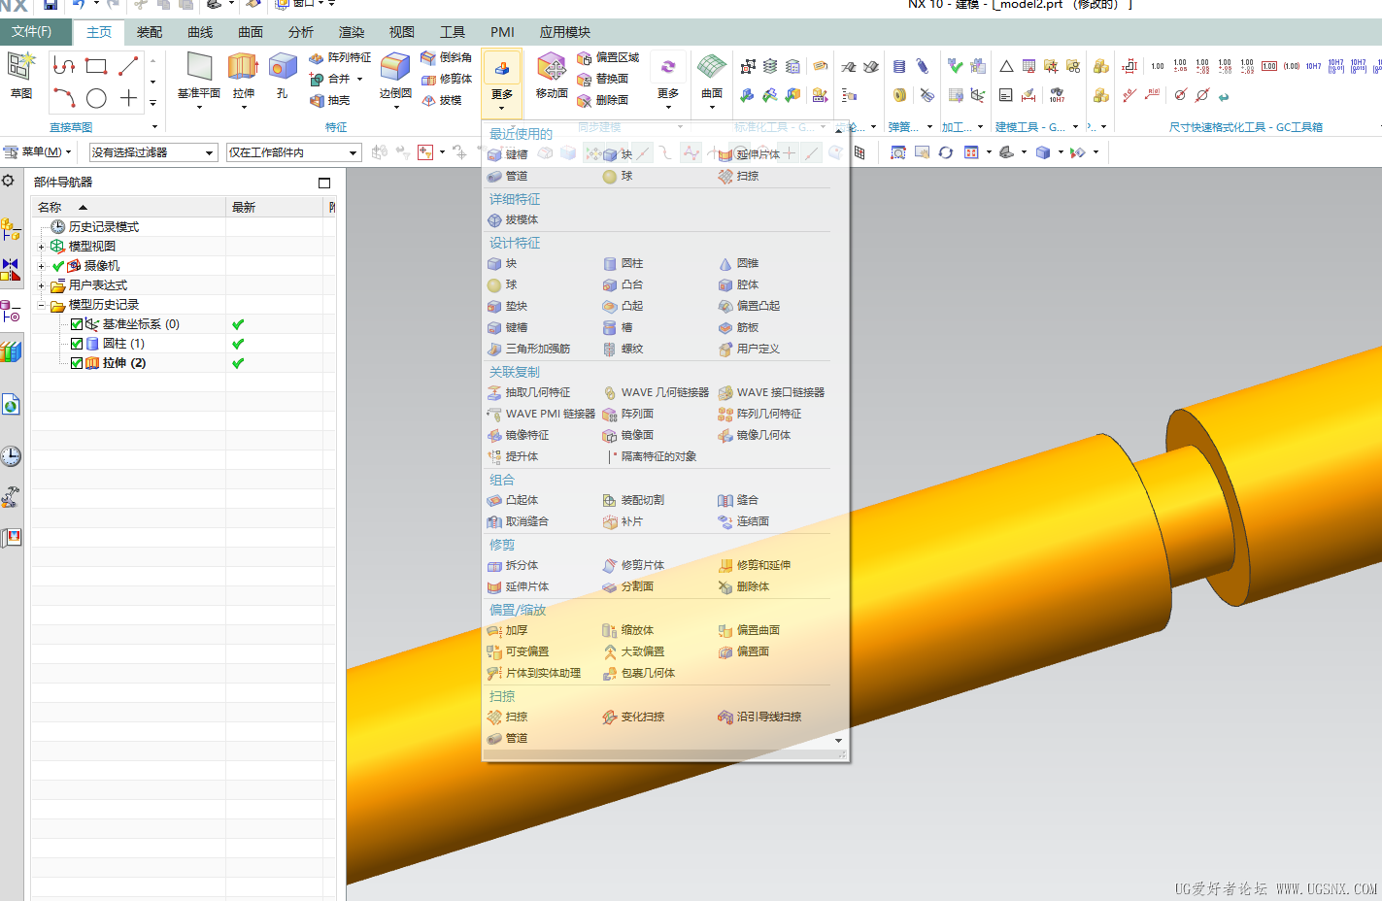The image size is (1382, 901).
Task: Choose 加厚 thicken in offset section
Action: [x=508, y=630]
